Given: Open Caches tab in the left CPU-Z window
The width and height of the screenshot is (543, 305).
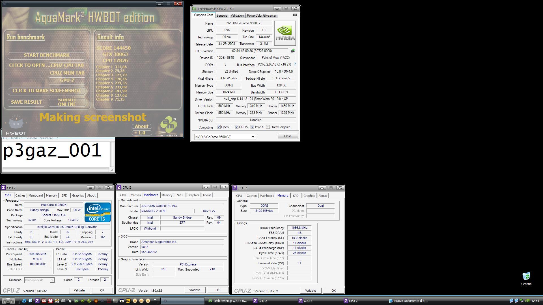Looking at the screenshot, I should [x=20, y=195].
